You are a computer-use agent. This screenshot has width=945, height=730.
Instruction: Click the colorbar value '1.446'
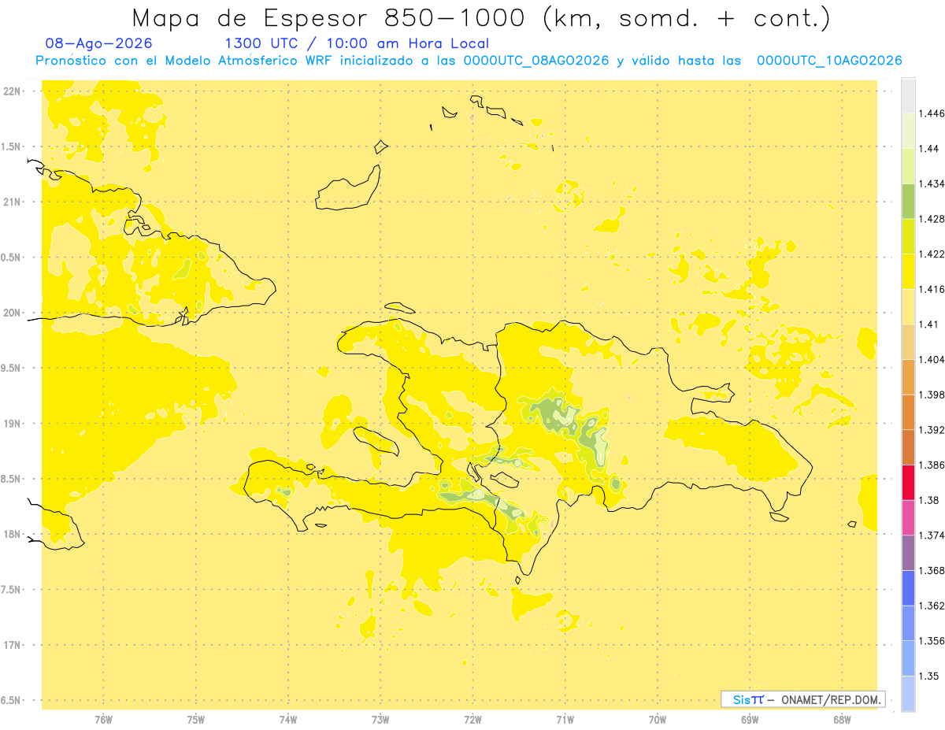point(932,113)
